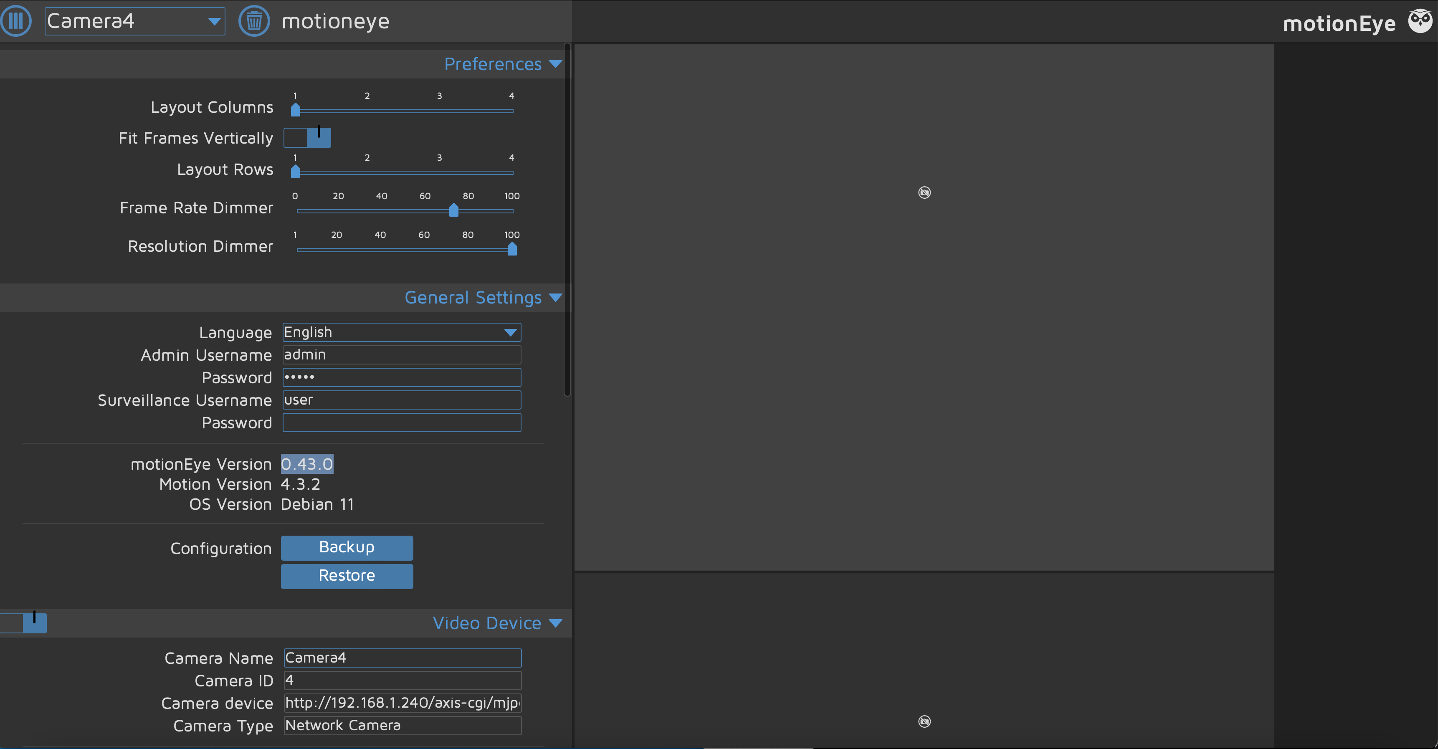
Task: Click the Frame Rate Dimmer slider handle
Action: pos(453,210)
